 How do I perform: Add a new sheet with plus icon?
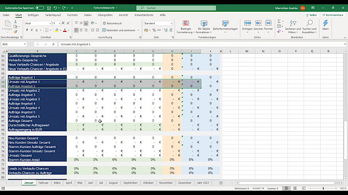[x=221, y=183]
